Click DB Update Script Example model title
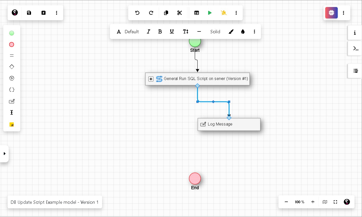Viewport: 362px width, 217px height. [55, 202]
